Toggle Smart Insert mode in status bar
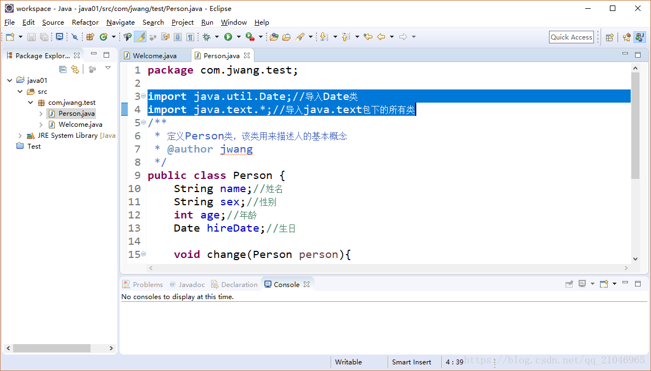The image size is (651, 371). click(x=411, y=362)
